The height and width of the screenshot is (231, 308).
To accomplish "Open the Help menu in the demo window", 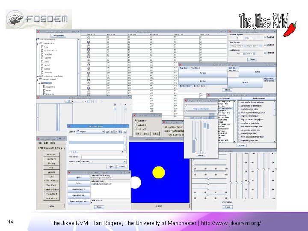I will 53,143.
